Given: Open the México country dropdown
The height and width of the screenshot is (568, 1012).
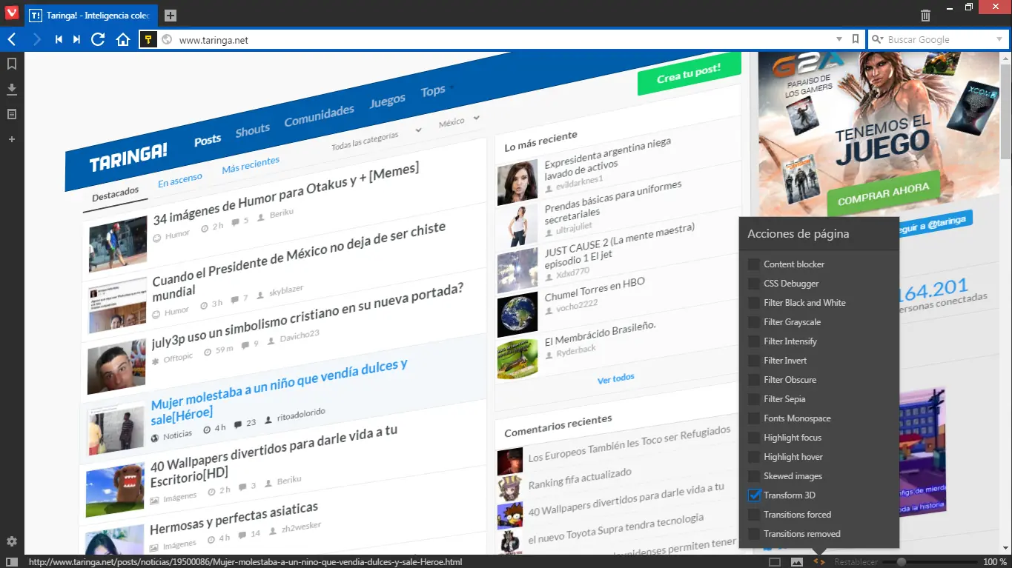Looking at the screenshot, I should pyautogui.click(x=459, y=121).
